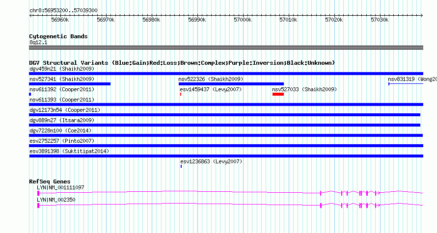The image size is (437, 233).
Task: Select the dgv12173n54 (Cooper2011) label
Action: point(65,110)
